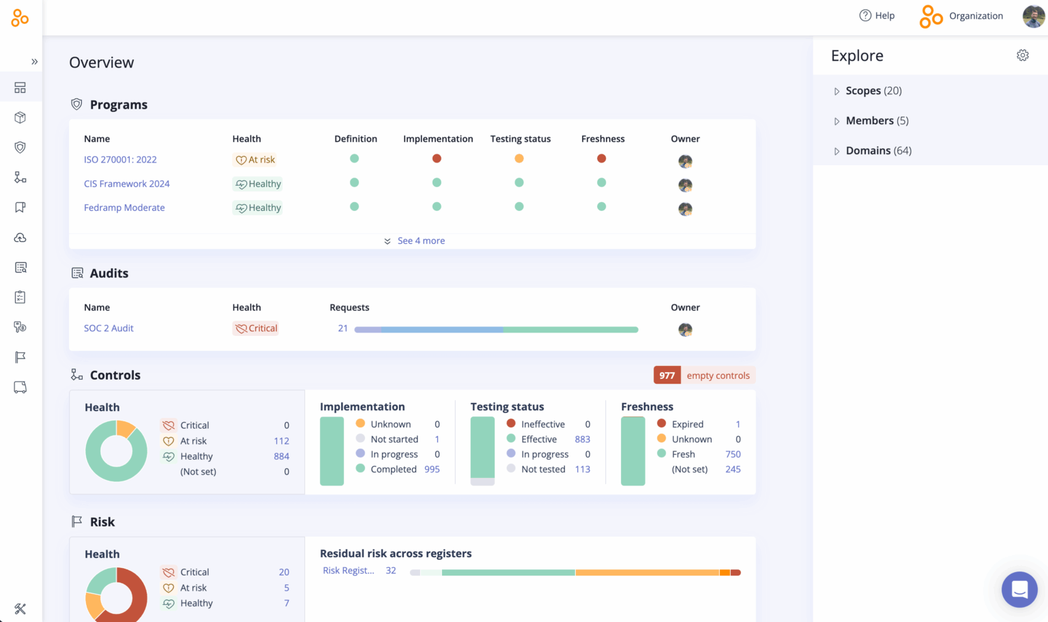
Task: Open the chat support bubble at bottom right
Action: pyautogui.click(x=1019, y=589)
